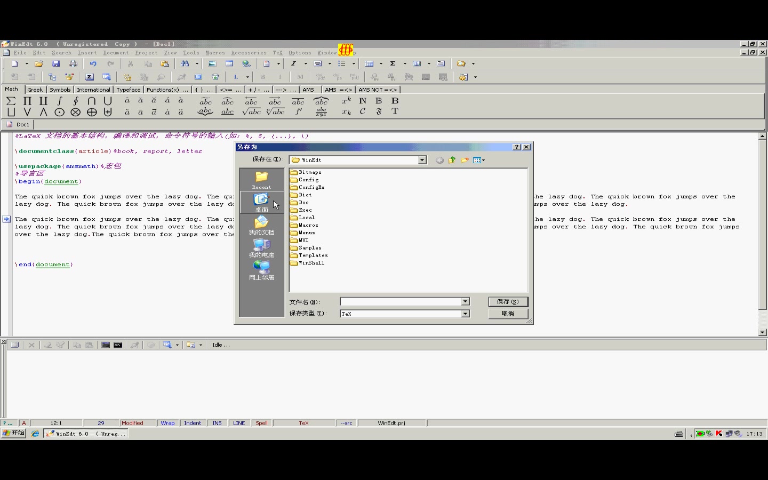The height and width of the screenshot is (480, 768).
Task: Click the 取消 cancel button
Action: (x=508, y=314)
